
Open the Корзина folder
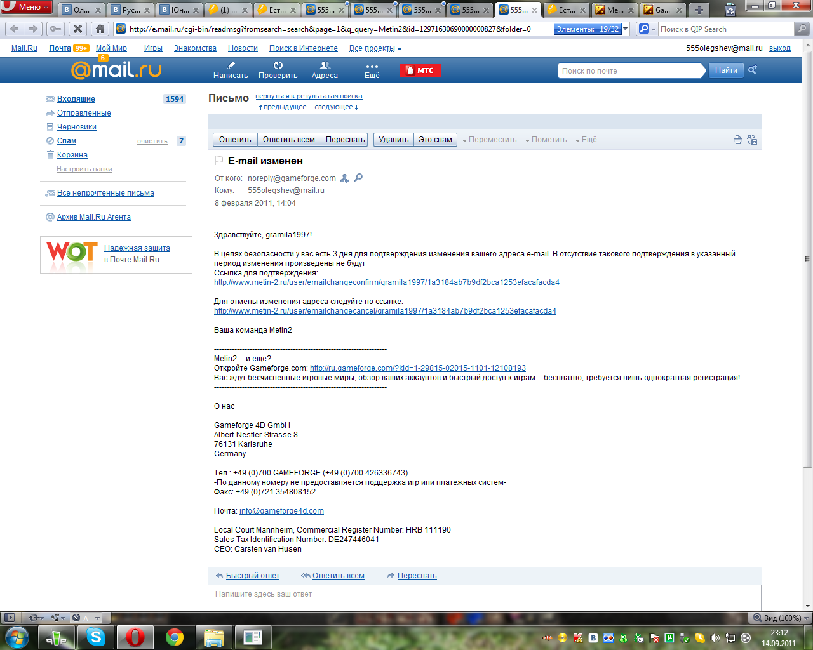(x=72, y=155)
